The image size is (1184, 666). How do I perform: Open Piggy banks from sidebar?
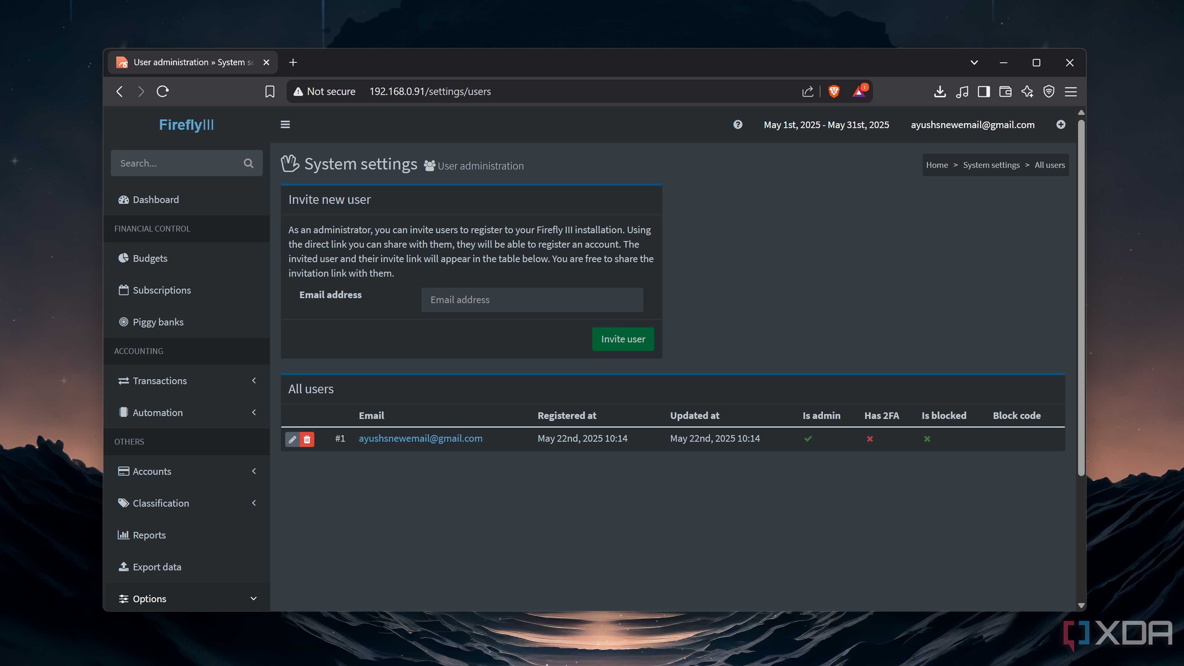click(x=187, y=322)
